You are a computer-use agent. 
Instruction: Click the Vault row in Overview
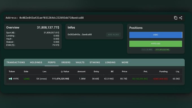pyautogui.click(x=33, y=39)
